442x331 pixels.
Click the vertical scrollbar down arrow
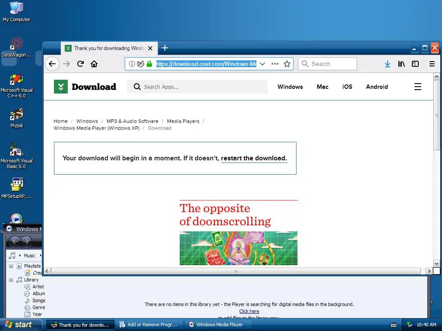point(437,264)
